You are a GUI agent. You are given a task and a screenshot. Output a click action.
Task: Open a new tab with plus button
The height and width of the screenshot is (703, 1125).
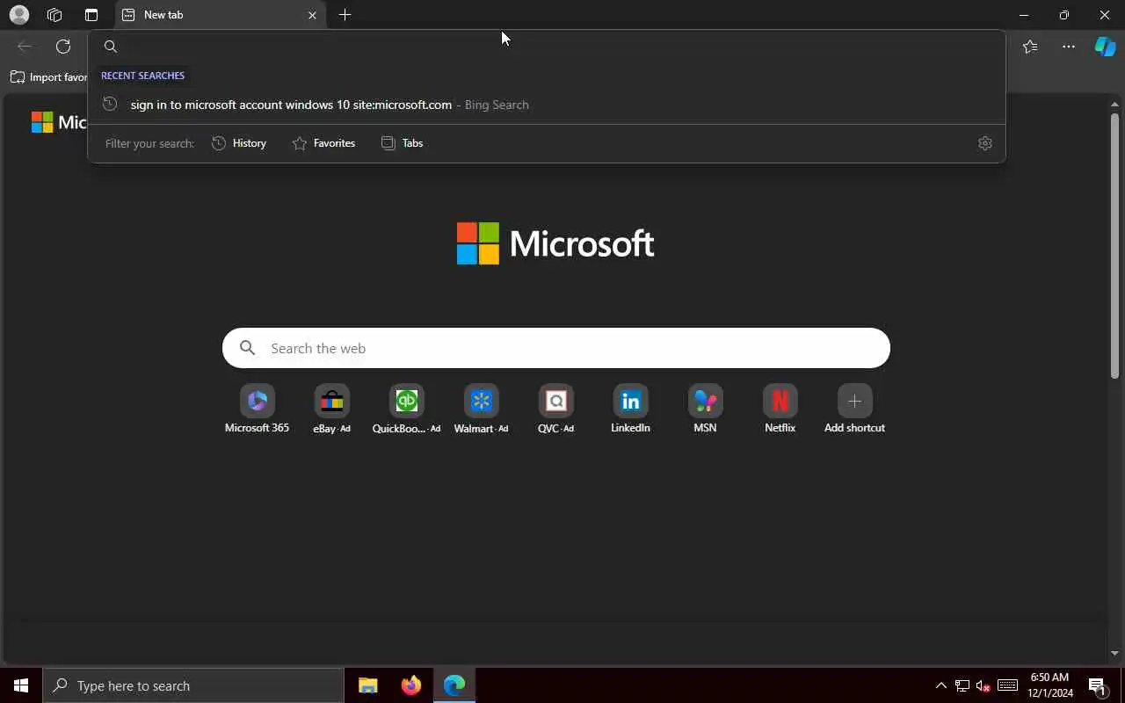(345, 15)
